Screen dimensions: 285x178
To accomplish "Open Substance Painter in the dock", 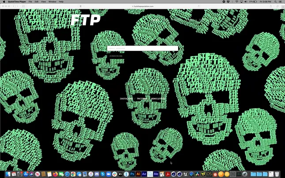I will click(x=215, y=174).
